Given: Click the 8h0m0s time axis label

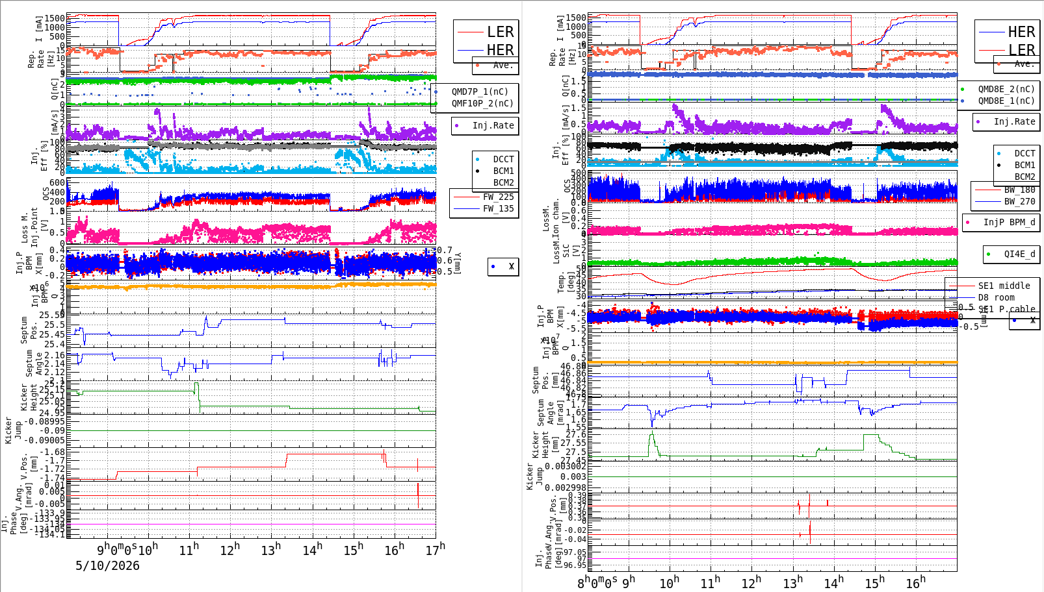Looking at the screenshot, I should click(x=597, y=582).
